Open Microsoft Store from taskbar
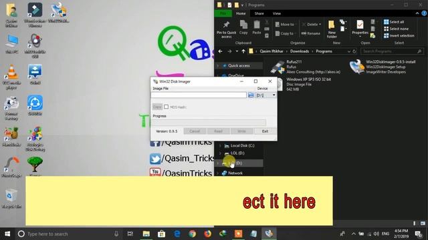428x240 pixels. point(161,234)
